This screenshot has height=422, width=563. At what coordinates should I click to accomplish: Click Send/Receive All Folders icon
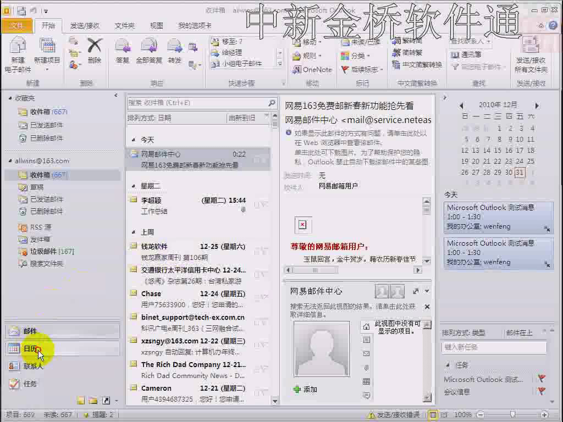[531, 45]
